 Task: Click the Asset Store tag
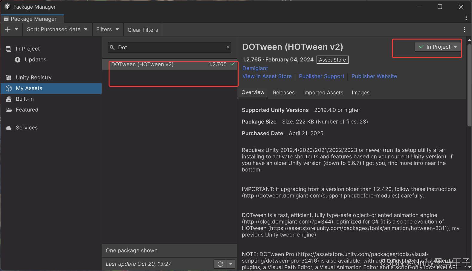pyautogui.click(x=332, y=60)
